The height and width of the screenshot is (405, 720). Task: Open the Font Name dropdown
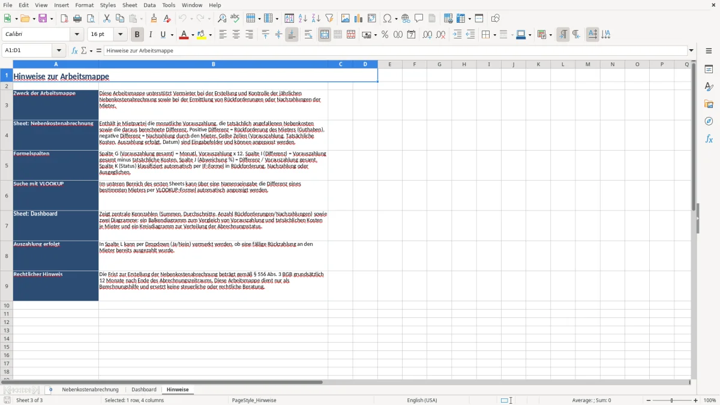(x=76, y=35)
